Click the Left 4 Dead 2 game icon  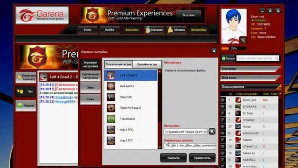111,75
